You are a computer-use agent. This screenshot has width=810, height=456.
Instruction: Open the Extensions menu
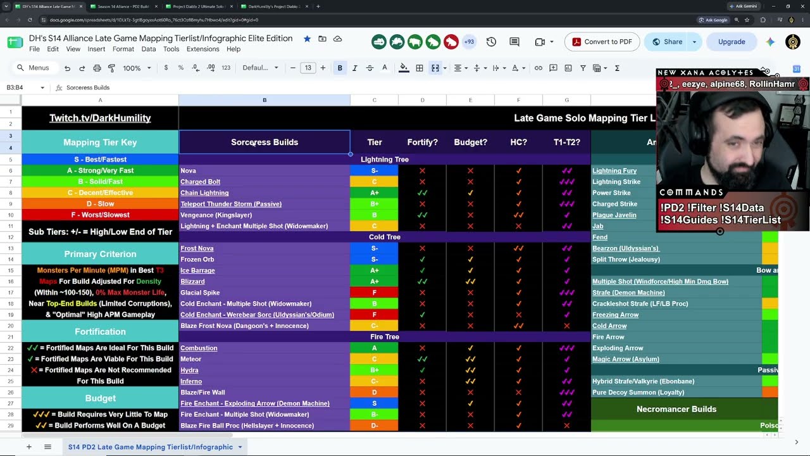202,49
